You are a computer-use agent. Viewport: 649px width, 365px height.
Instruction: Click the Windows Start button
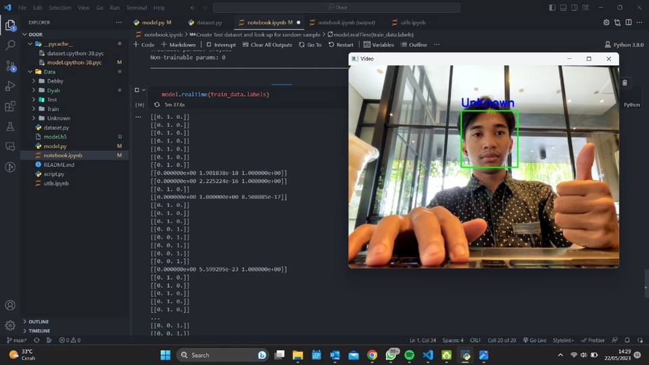tap(166, 355)
